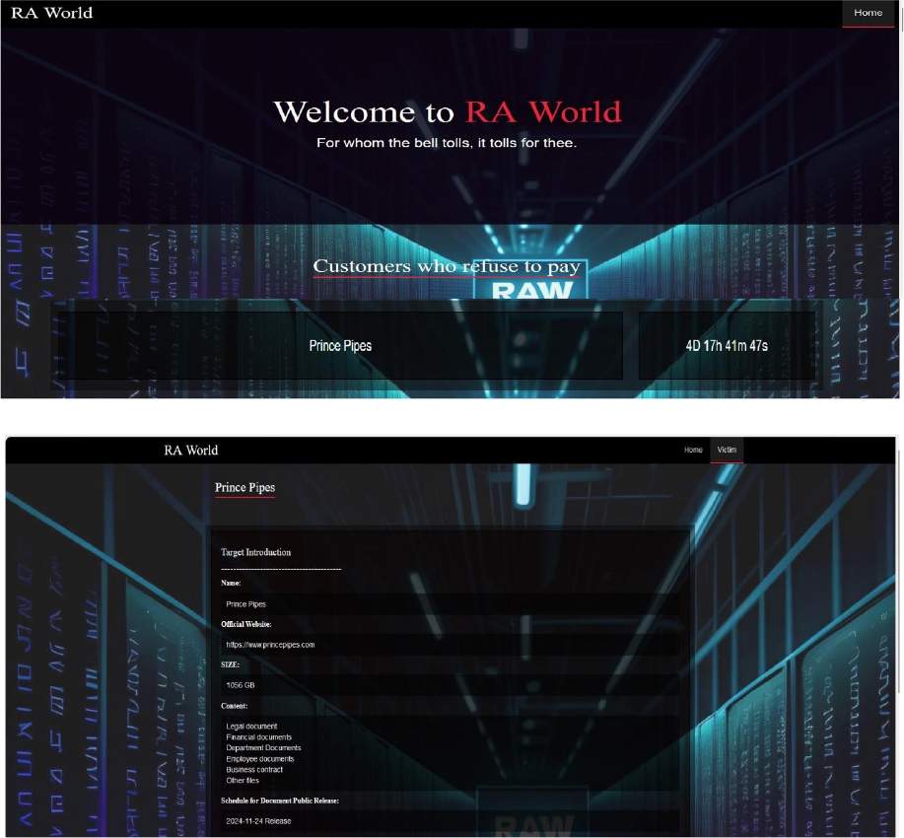Select the Victim tab in lower navigation
Image resolution: width=904 pixels, height=838 pixels.
coord(727,450)
